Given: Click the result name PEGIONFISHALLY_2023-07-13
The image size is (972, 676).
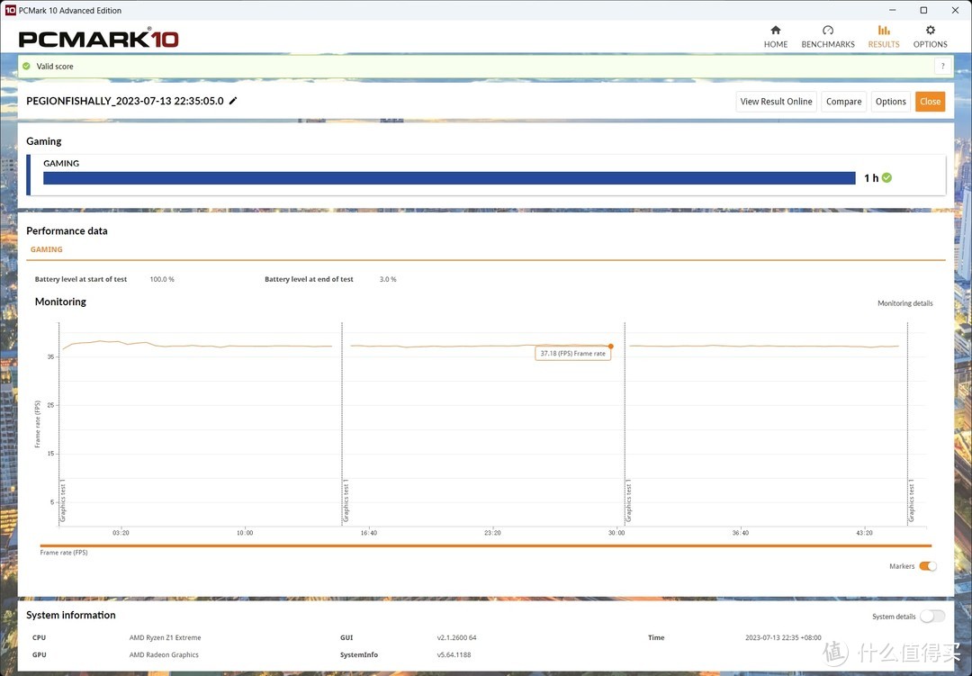Looking at the screenshot, I should pos(124,101).
